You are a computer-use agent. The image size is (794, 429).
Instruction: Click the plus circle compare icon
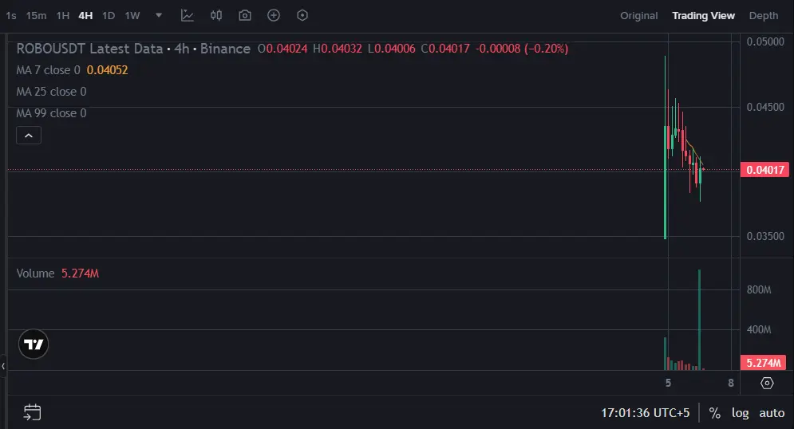274,15
